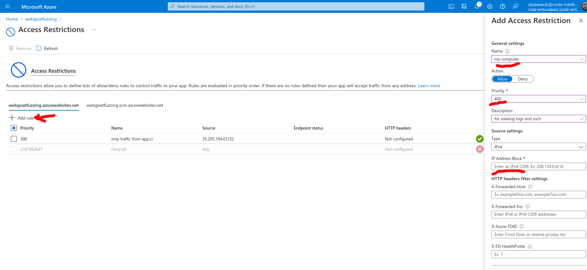Click the only traffic from app.ci rule name

(x=132, y=139)
